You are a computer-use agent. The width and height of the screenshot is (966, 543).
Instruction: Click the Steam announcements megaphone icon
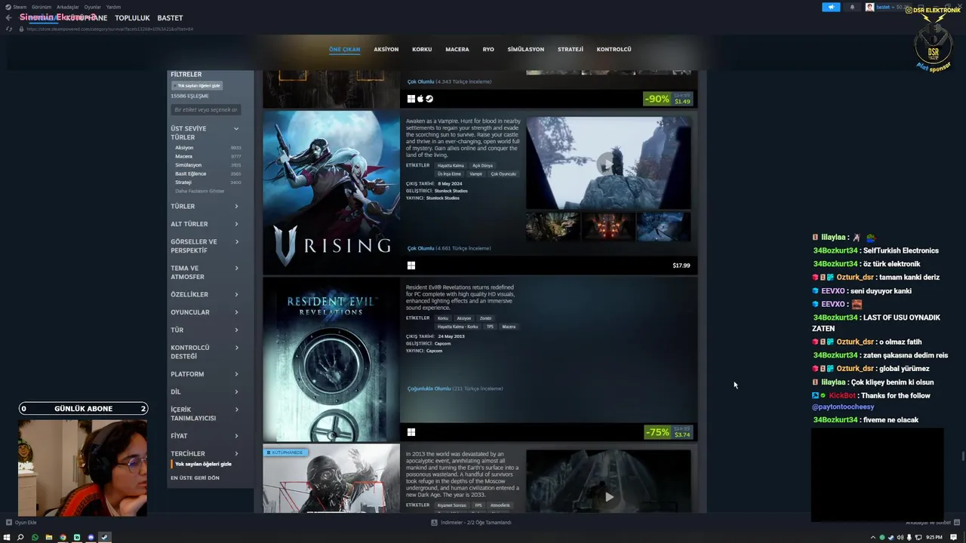[831, 7]
